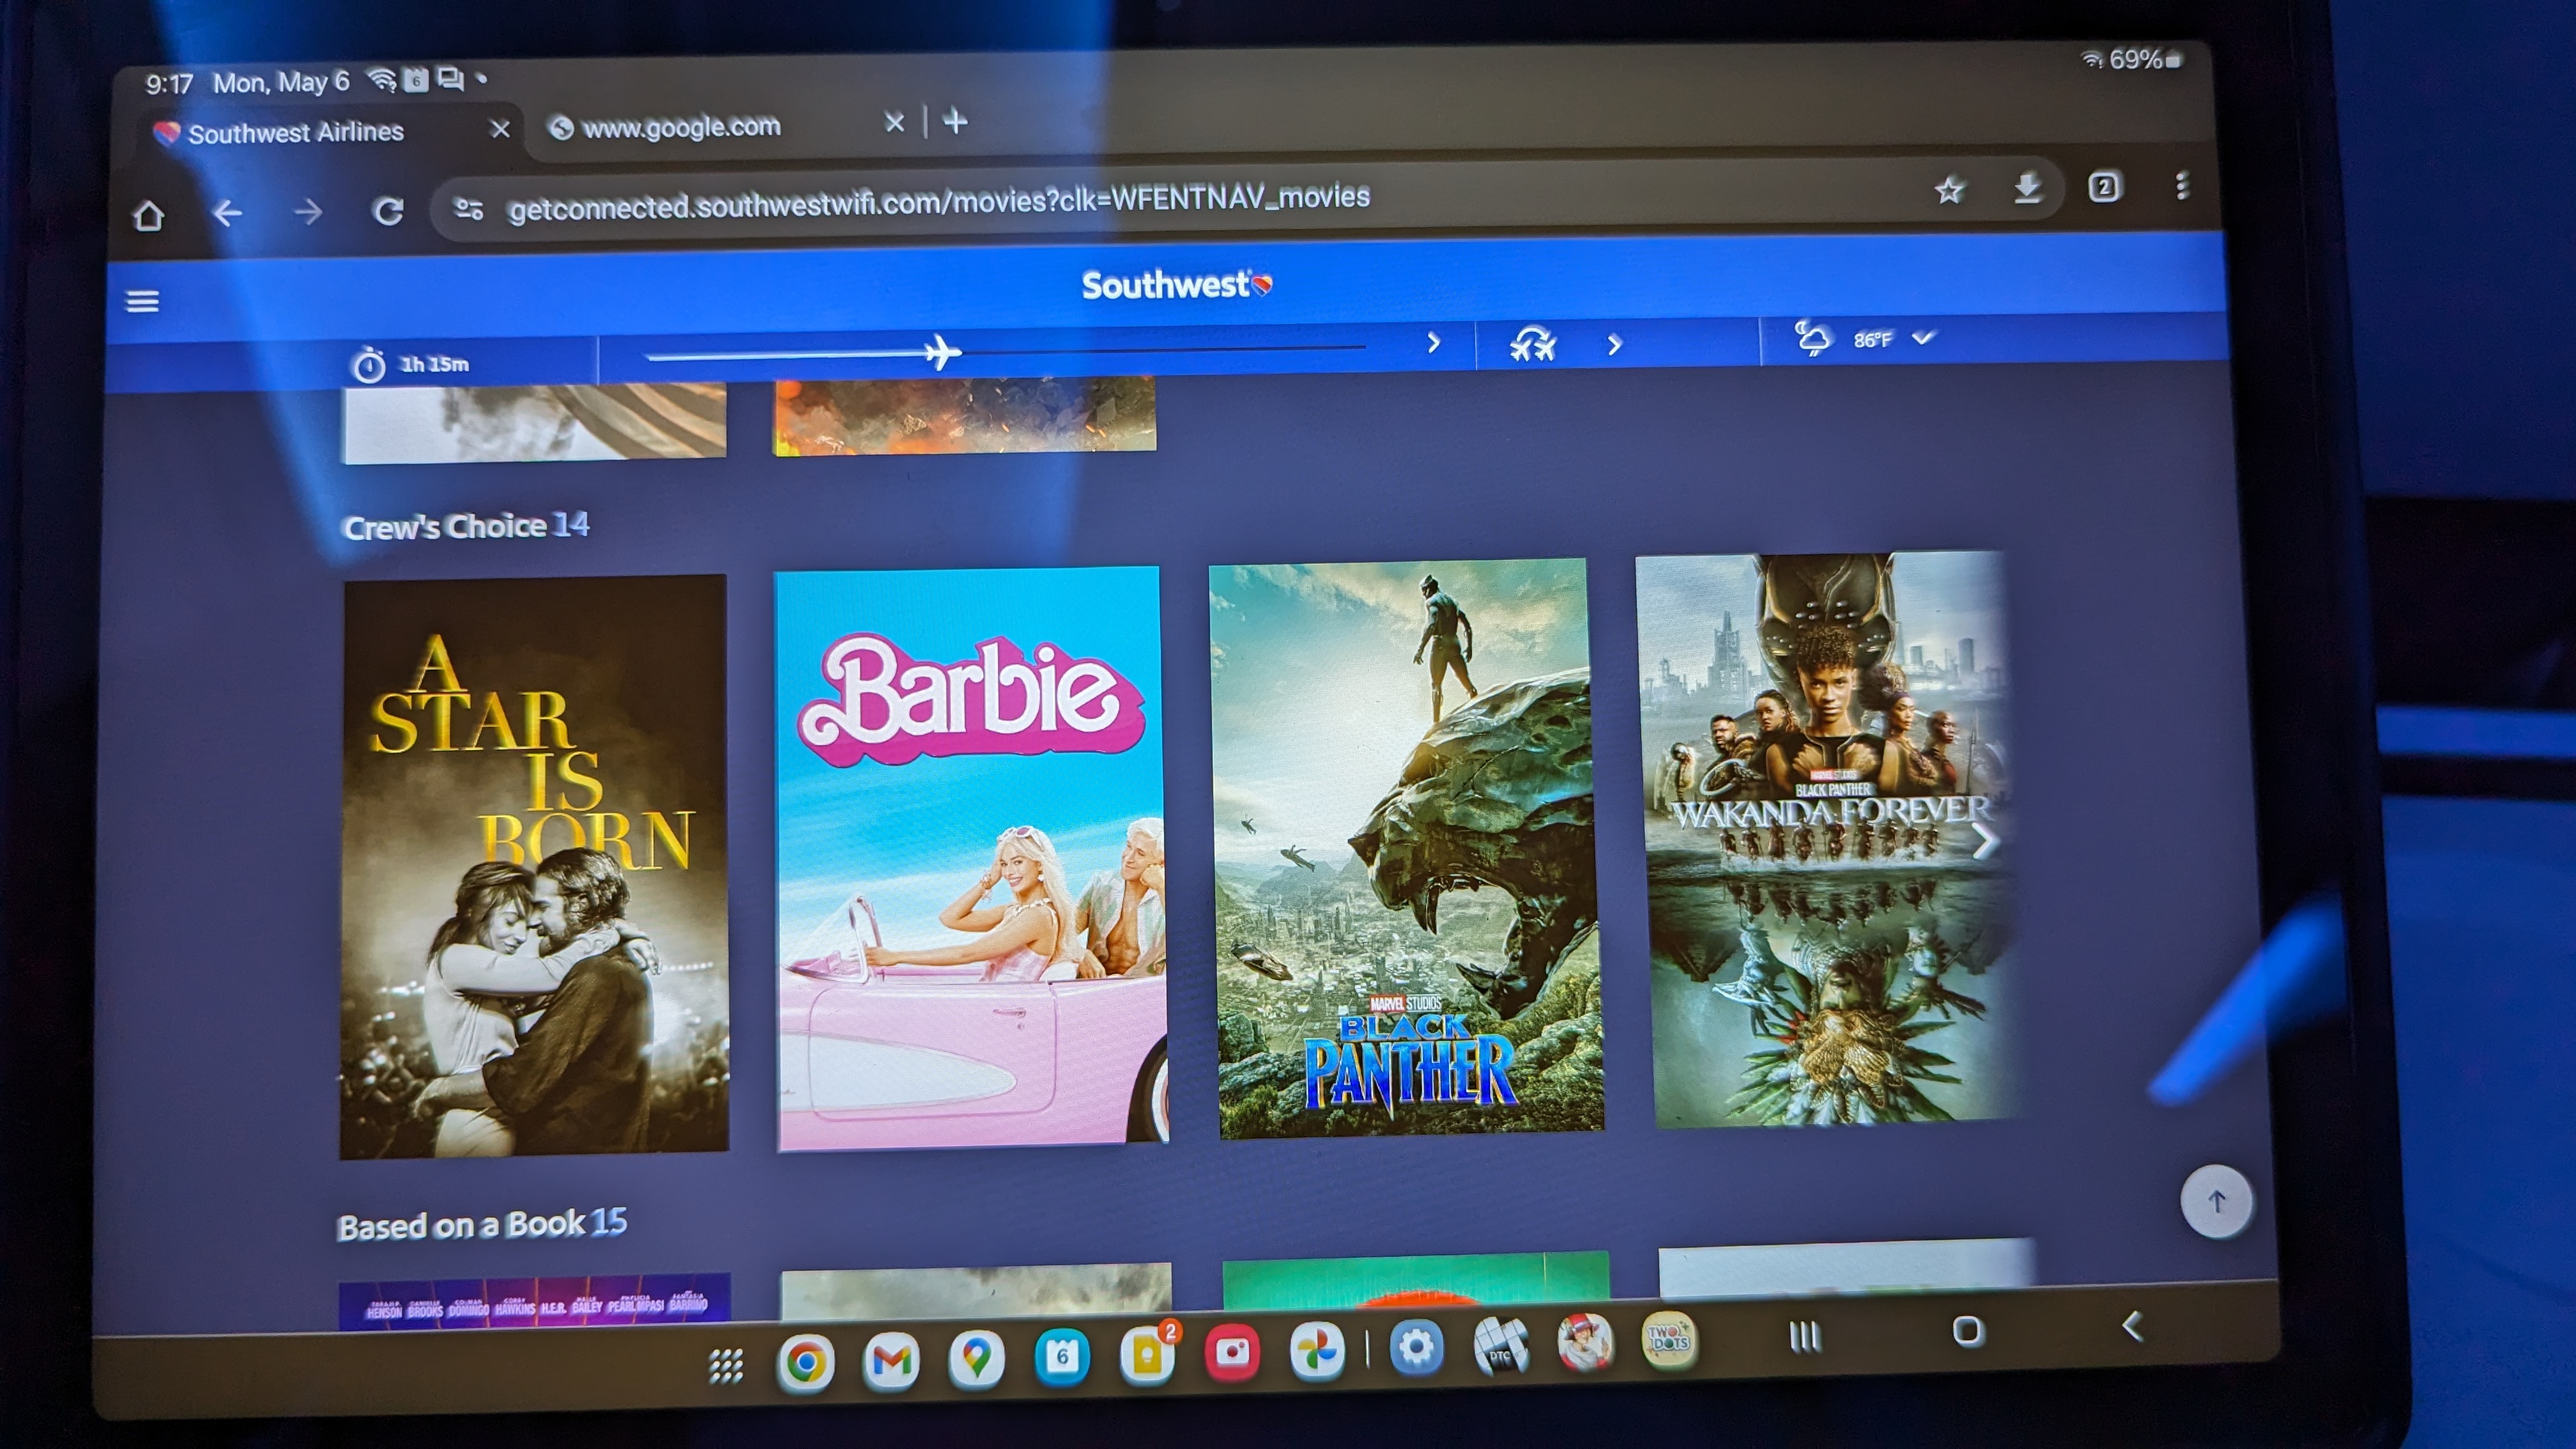Launch Chrome from the taskbar

pos(806,1362)
